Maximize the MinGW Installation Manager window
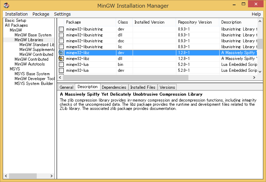 pos(243,4)
